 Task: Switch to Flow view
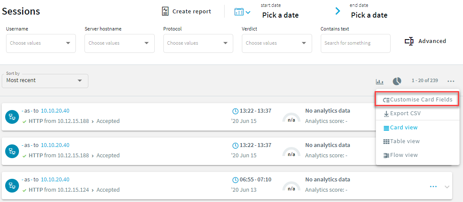[x=400, y=155]
